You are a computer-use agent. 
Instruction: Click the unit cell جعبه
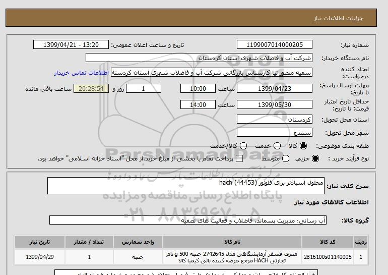(x=138, y=257)
